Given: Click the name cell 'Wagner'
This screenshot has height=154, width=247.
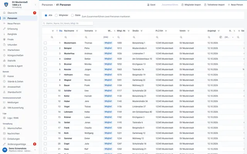Looking at the screenshot, I should coord(68,80).
